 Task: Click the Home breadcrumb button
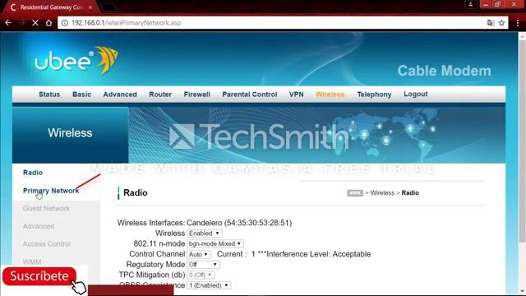pos(355,193)
